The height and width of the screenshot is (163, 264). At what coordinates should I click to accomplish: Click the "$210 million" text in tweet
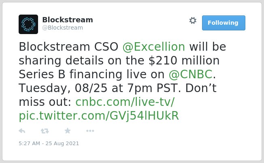pyautogui.click(x=184, y=60)
